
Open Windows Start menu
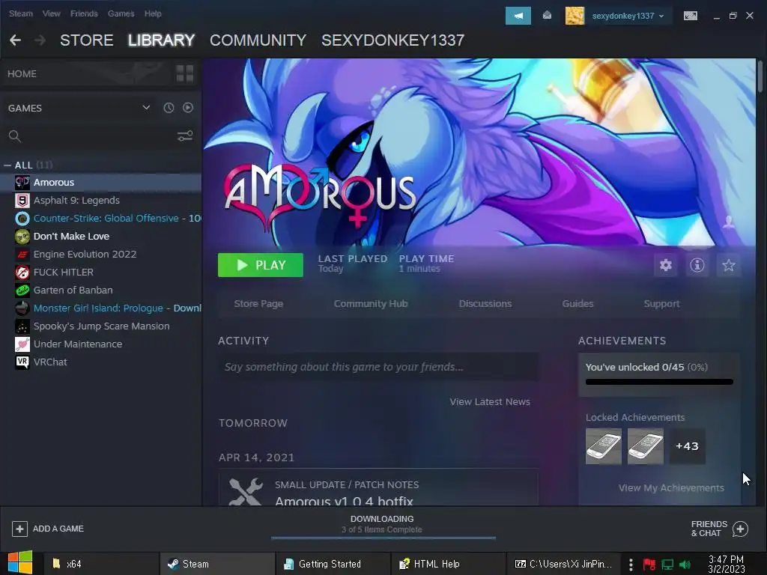pyautogui.click(x=19, y=563)
